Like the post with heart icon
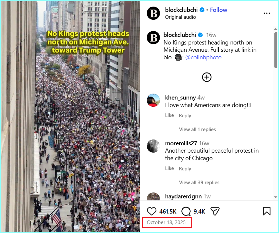This screenshot has width=279, height=233. pos(152,212)
